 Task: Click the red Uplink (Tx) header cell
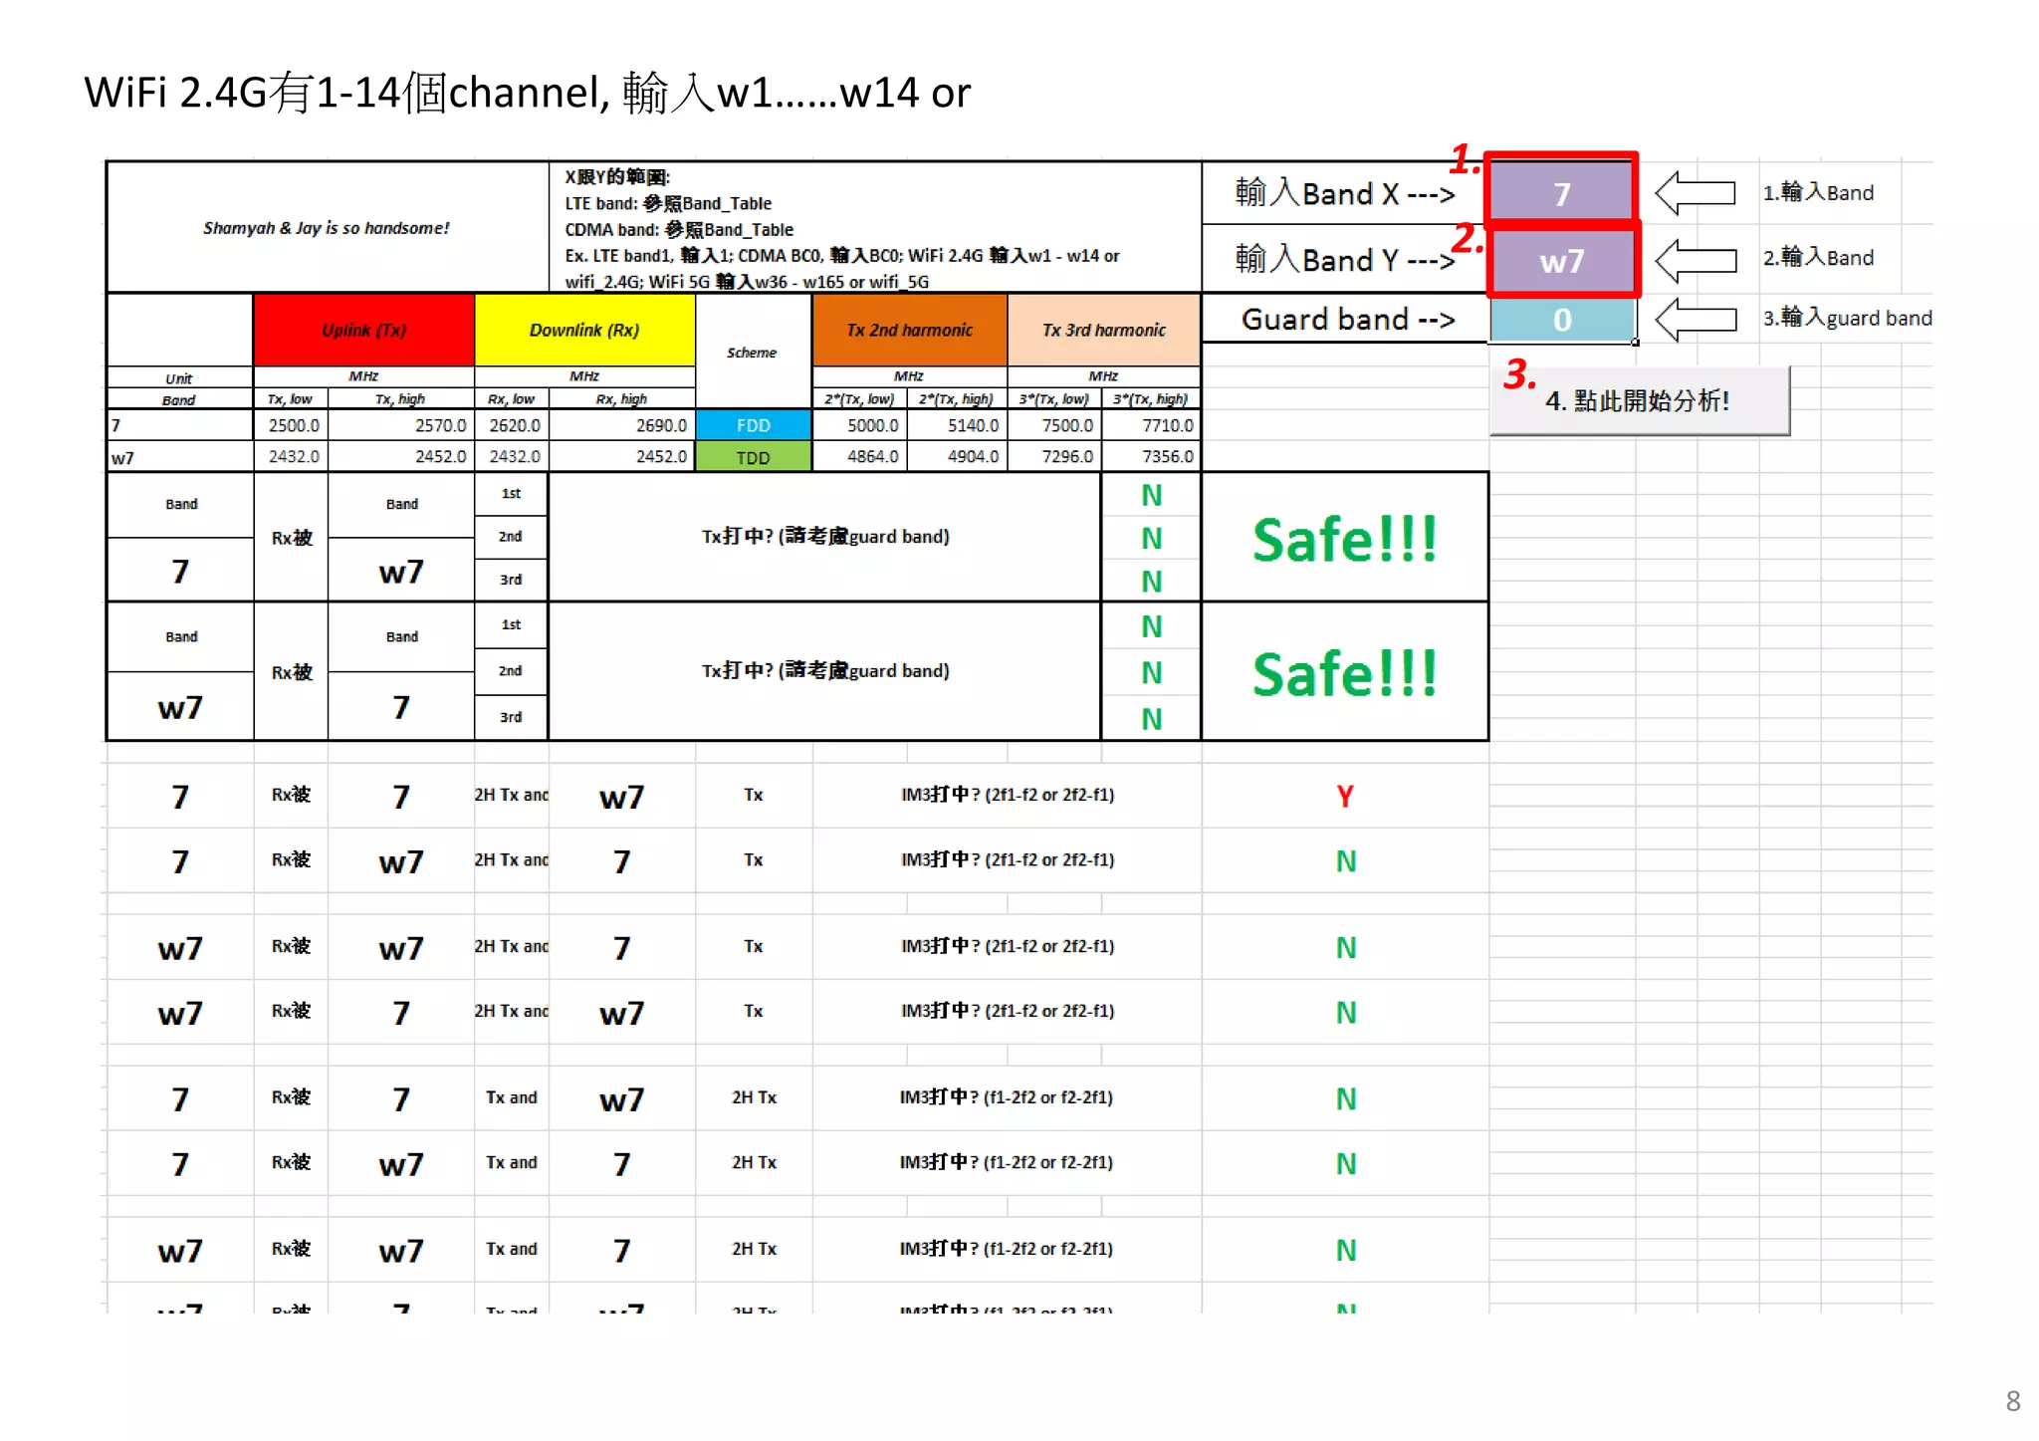point(363,330)
